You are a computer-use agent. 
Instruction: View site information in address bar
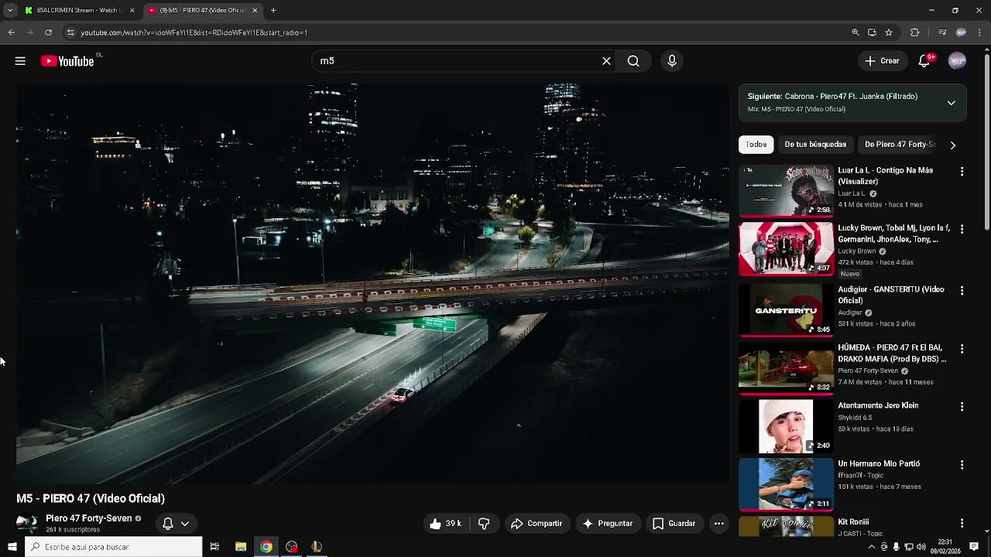(x=70, y=32)
